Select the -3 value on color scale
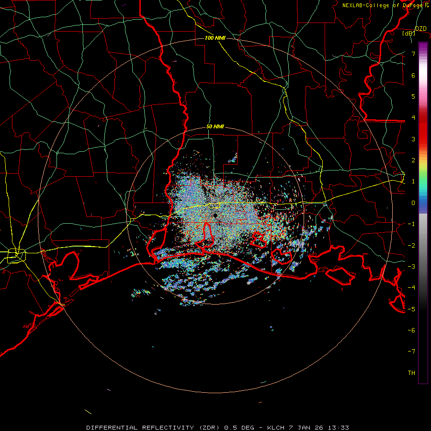This screenshot has width=431, height=431. point(411,267)
